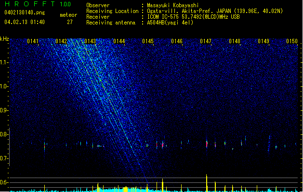303x192 pixels.
Task: Click the 0.8 kHz axis label
Action: click(4, 134)
